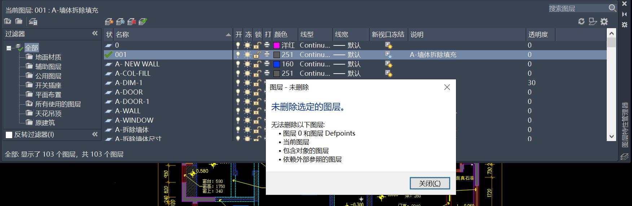Screen dimensions: 632x206
Task: Click the New Group Filter icon
Action: pos(19,21)
